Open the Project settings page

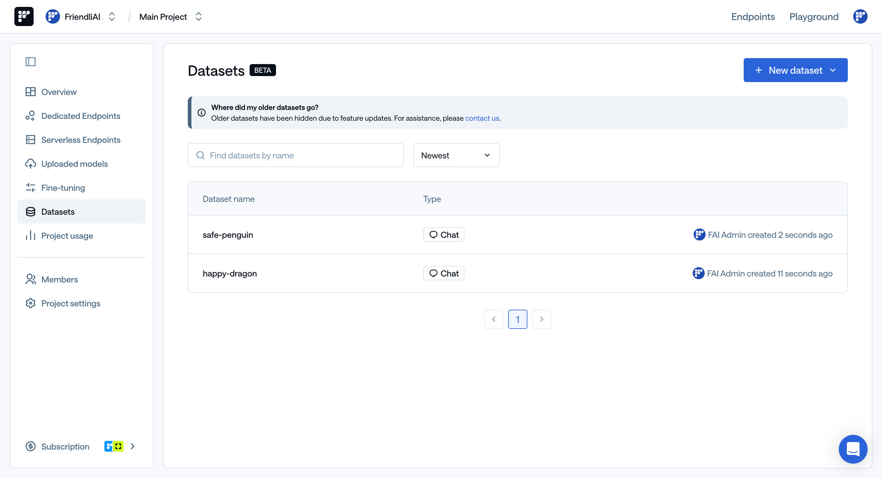click(x=70, y=303)
